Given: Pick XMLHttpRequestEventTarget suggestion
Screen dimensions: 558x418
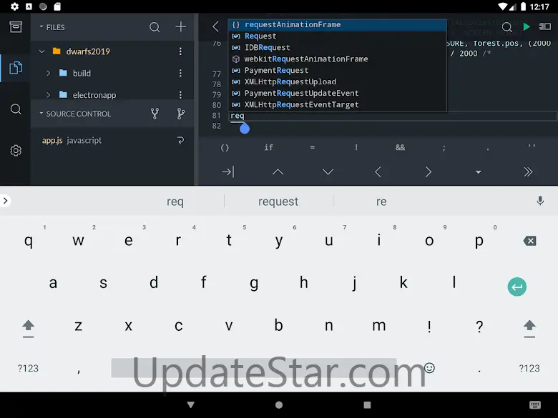Looking at the screenshot, I should (x=338, y=104).
